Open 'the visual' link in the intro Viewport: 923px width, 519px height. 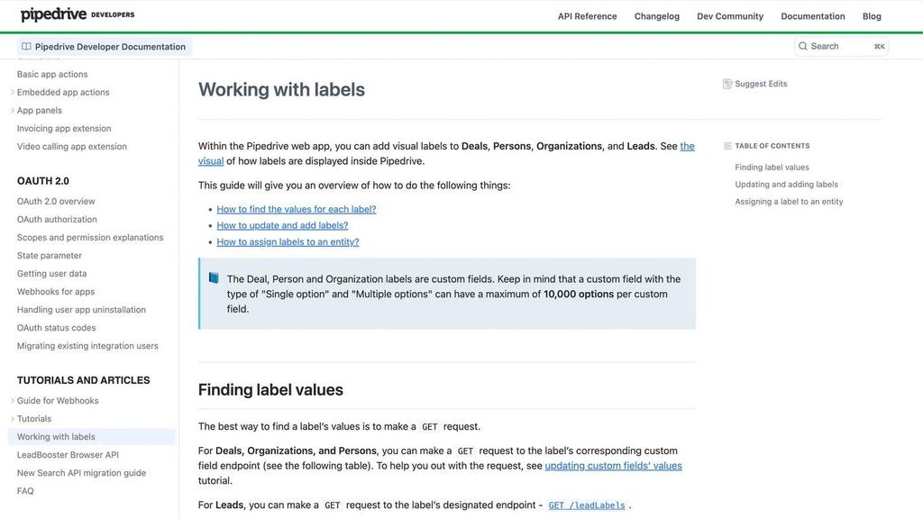[688, 146]
